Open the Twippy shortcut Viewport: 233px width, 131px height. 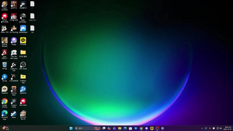(14, 41)
